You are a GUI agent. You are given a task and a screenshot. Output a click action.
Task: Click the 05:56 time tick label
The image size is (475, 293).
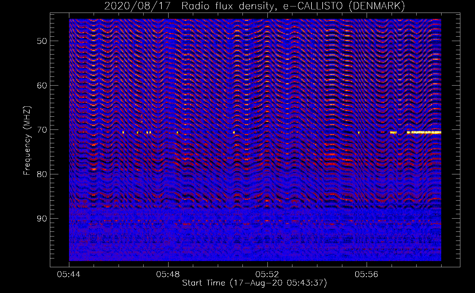click(367, 275)
